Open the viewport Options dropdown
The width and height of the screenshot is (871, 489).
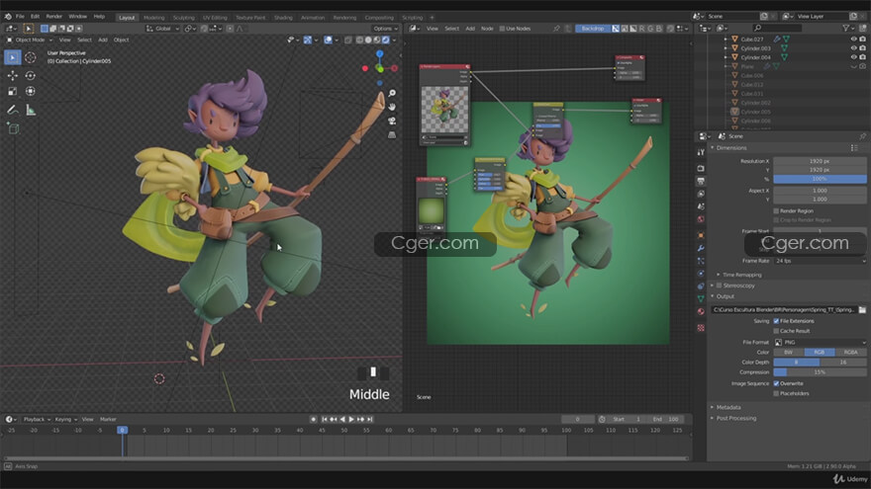pos(385,29)
